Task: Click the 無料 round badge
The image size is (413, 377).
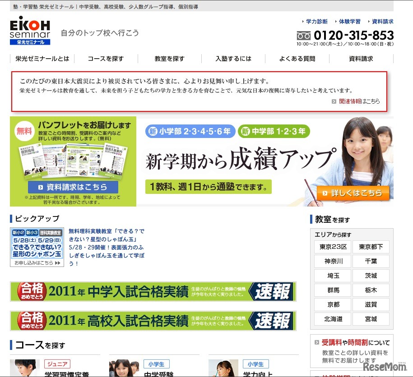Action: click(x=24, y=131)
